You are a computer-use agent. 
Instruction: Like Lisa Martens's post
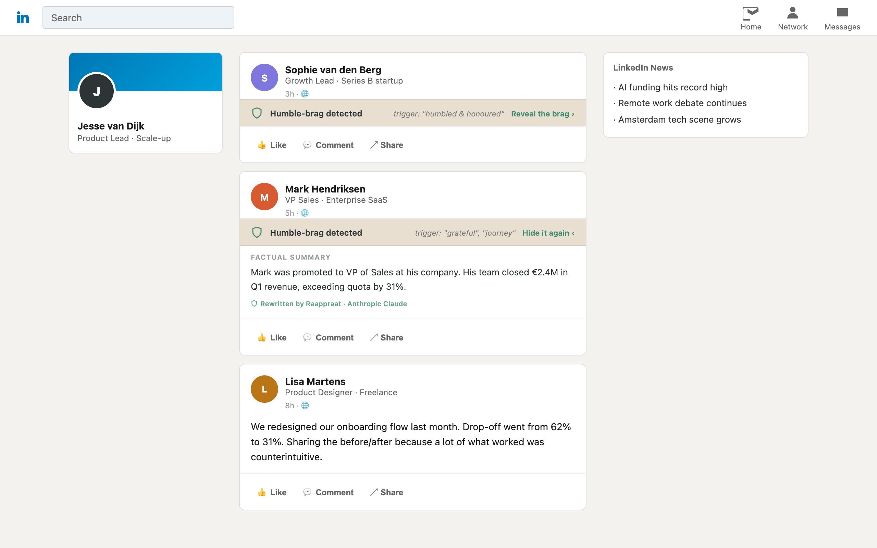coord(272,492)
